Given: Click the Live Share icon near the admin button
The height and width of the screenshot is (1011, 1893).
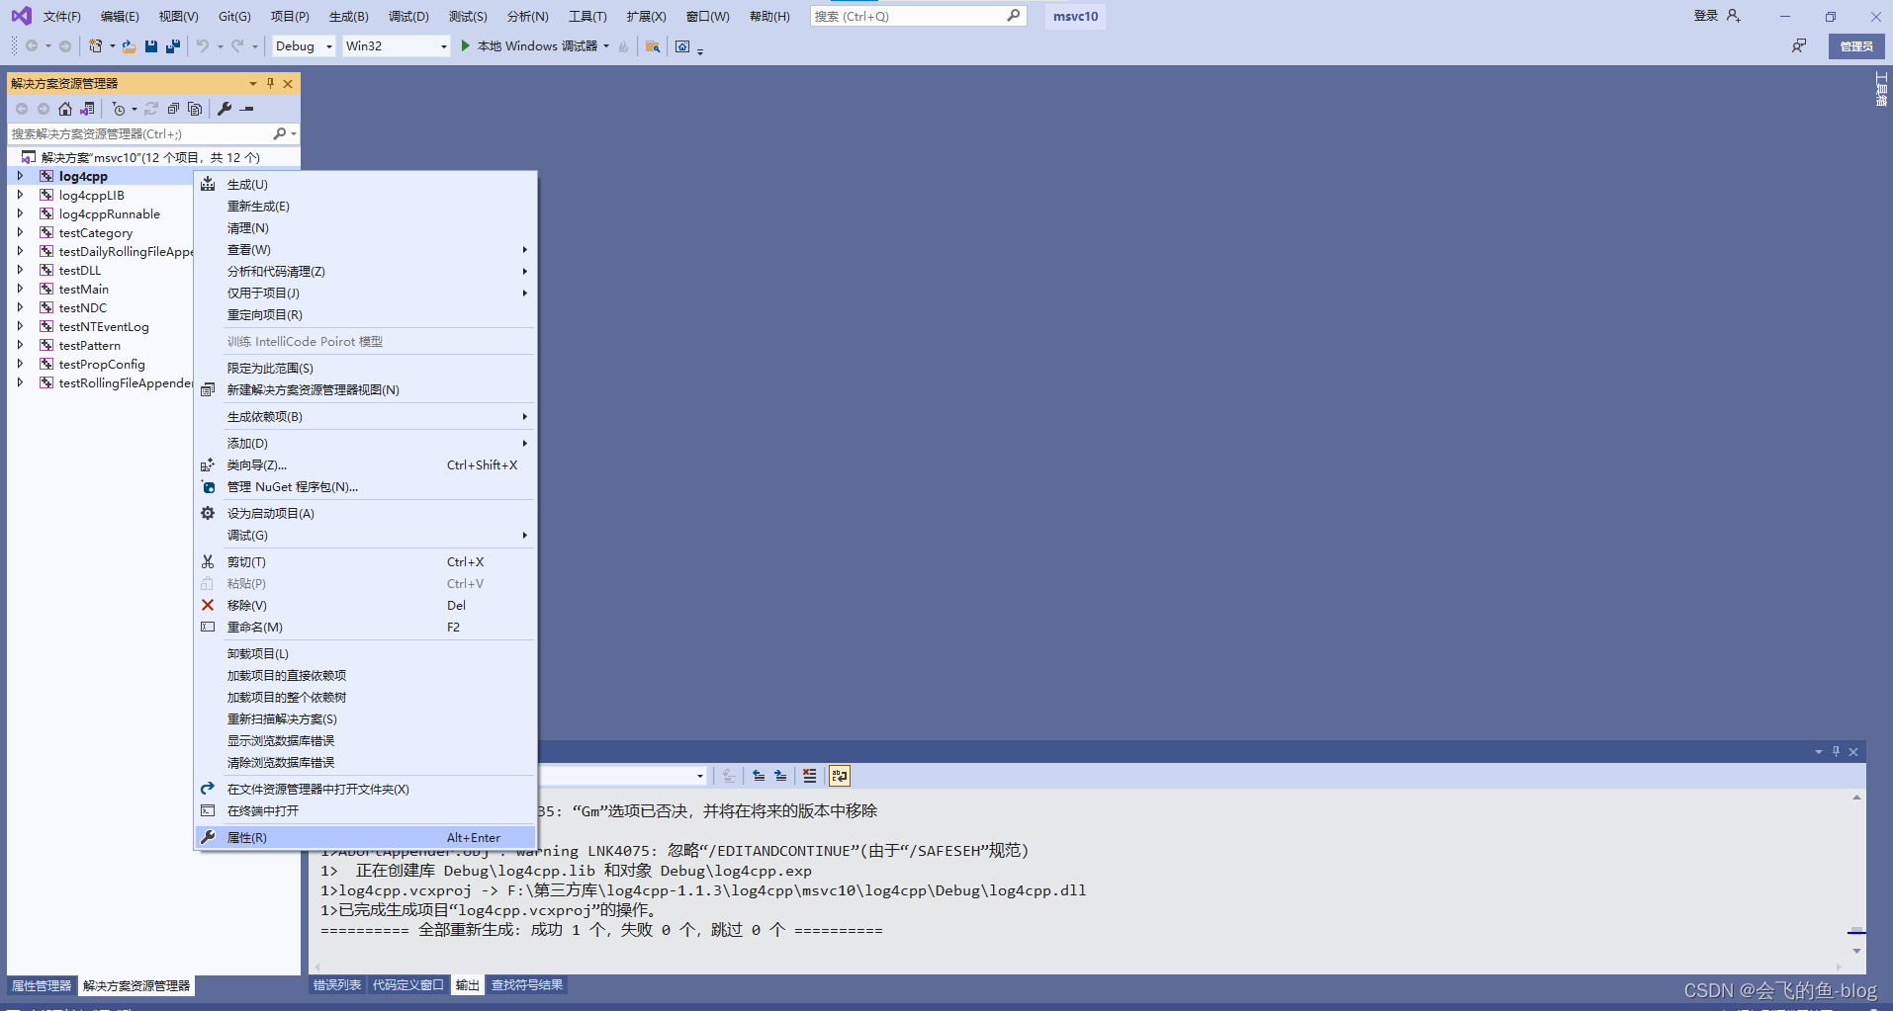Looking at the screenshot, I should [x=1799, y=46].
